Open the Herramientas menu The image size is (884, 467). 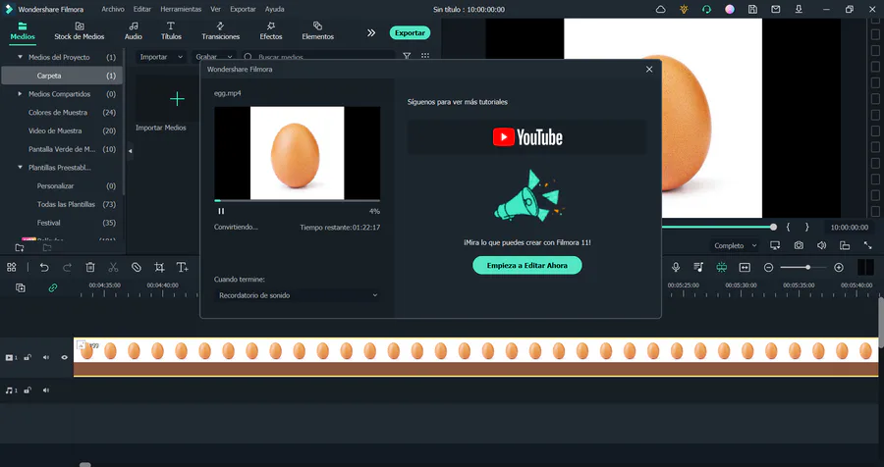click(181, 9)
